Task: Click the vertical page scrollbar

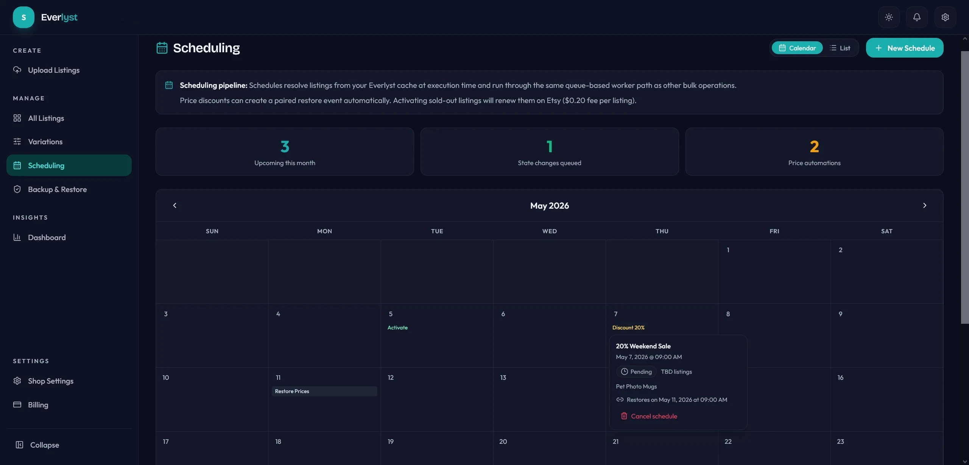Action: click(965, 187)
